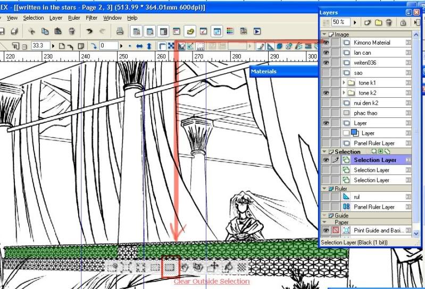Click the fill bucket icon in floating bar
The image size is (425, 289).
(228, 267)
